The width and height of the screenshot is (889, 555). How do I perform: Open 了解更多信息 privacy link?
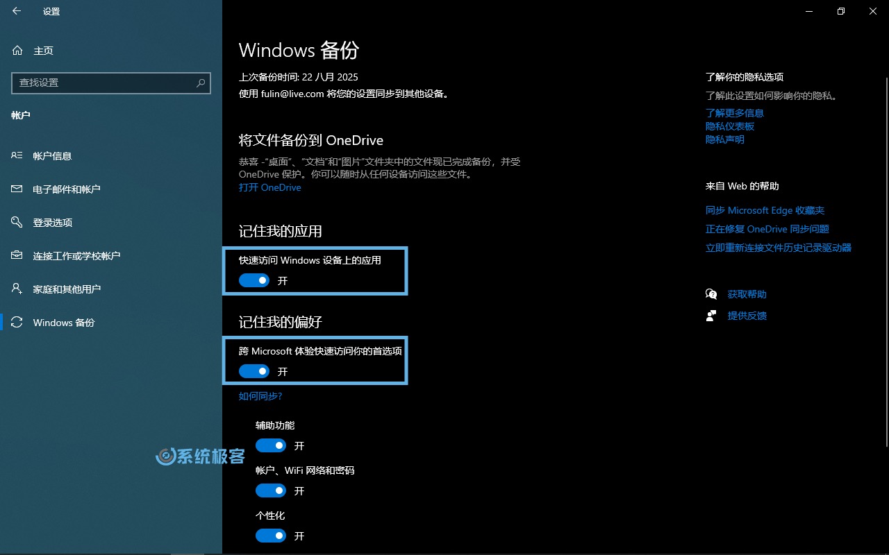[735, 113]
